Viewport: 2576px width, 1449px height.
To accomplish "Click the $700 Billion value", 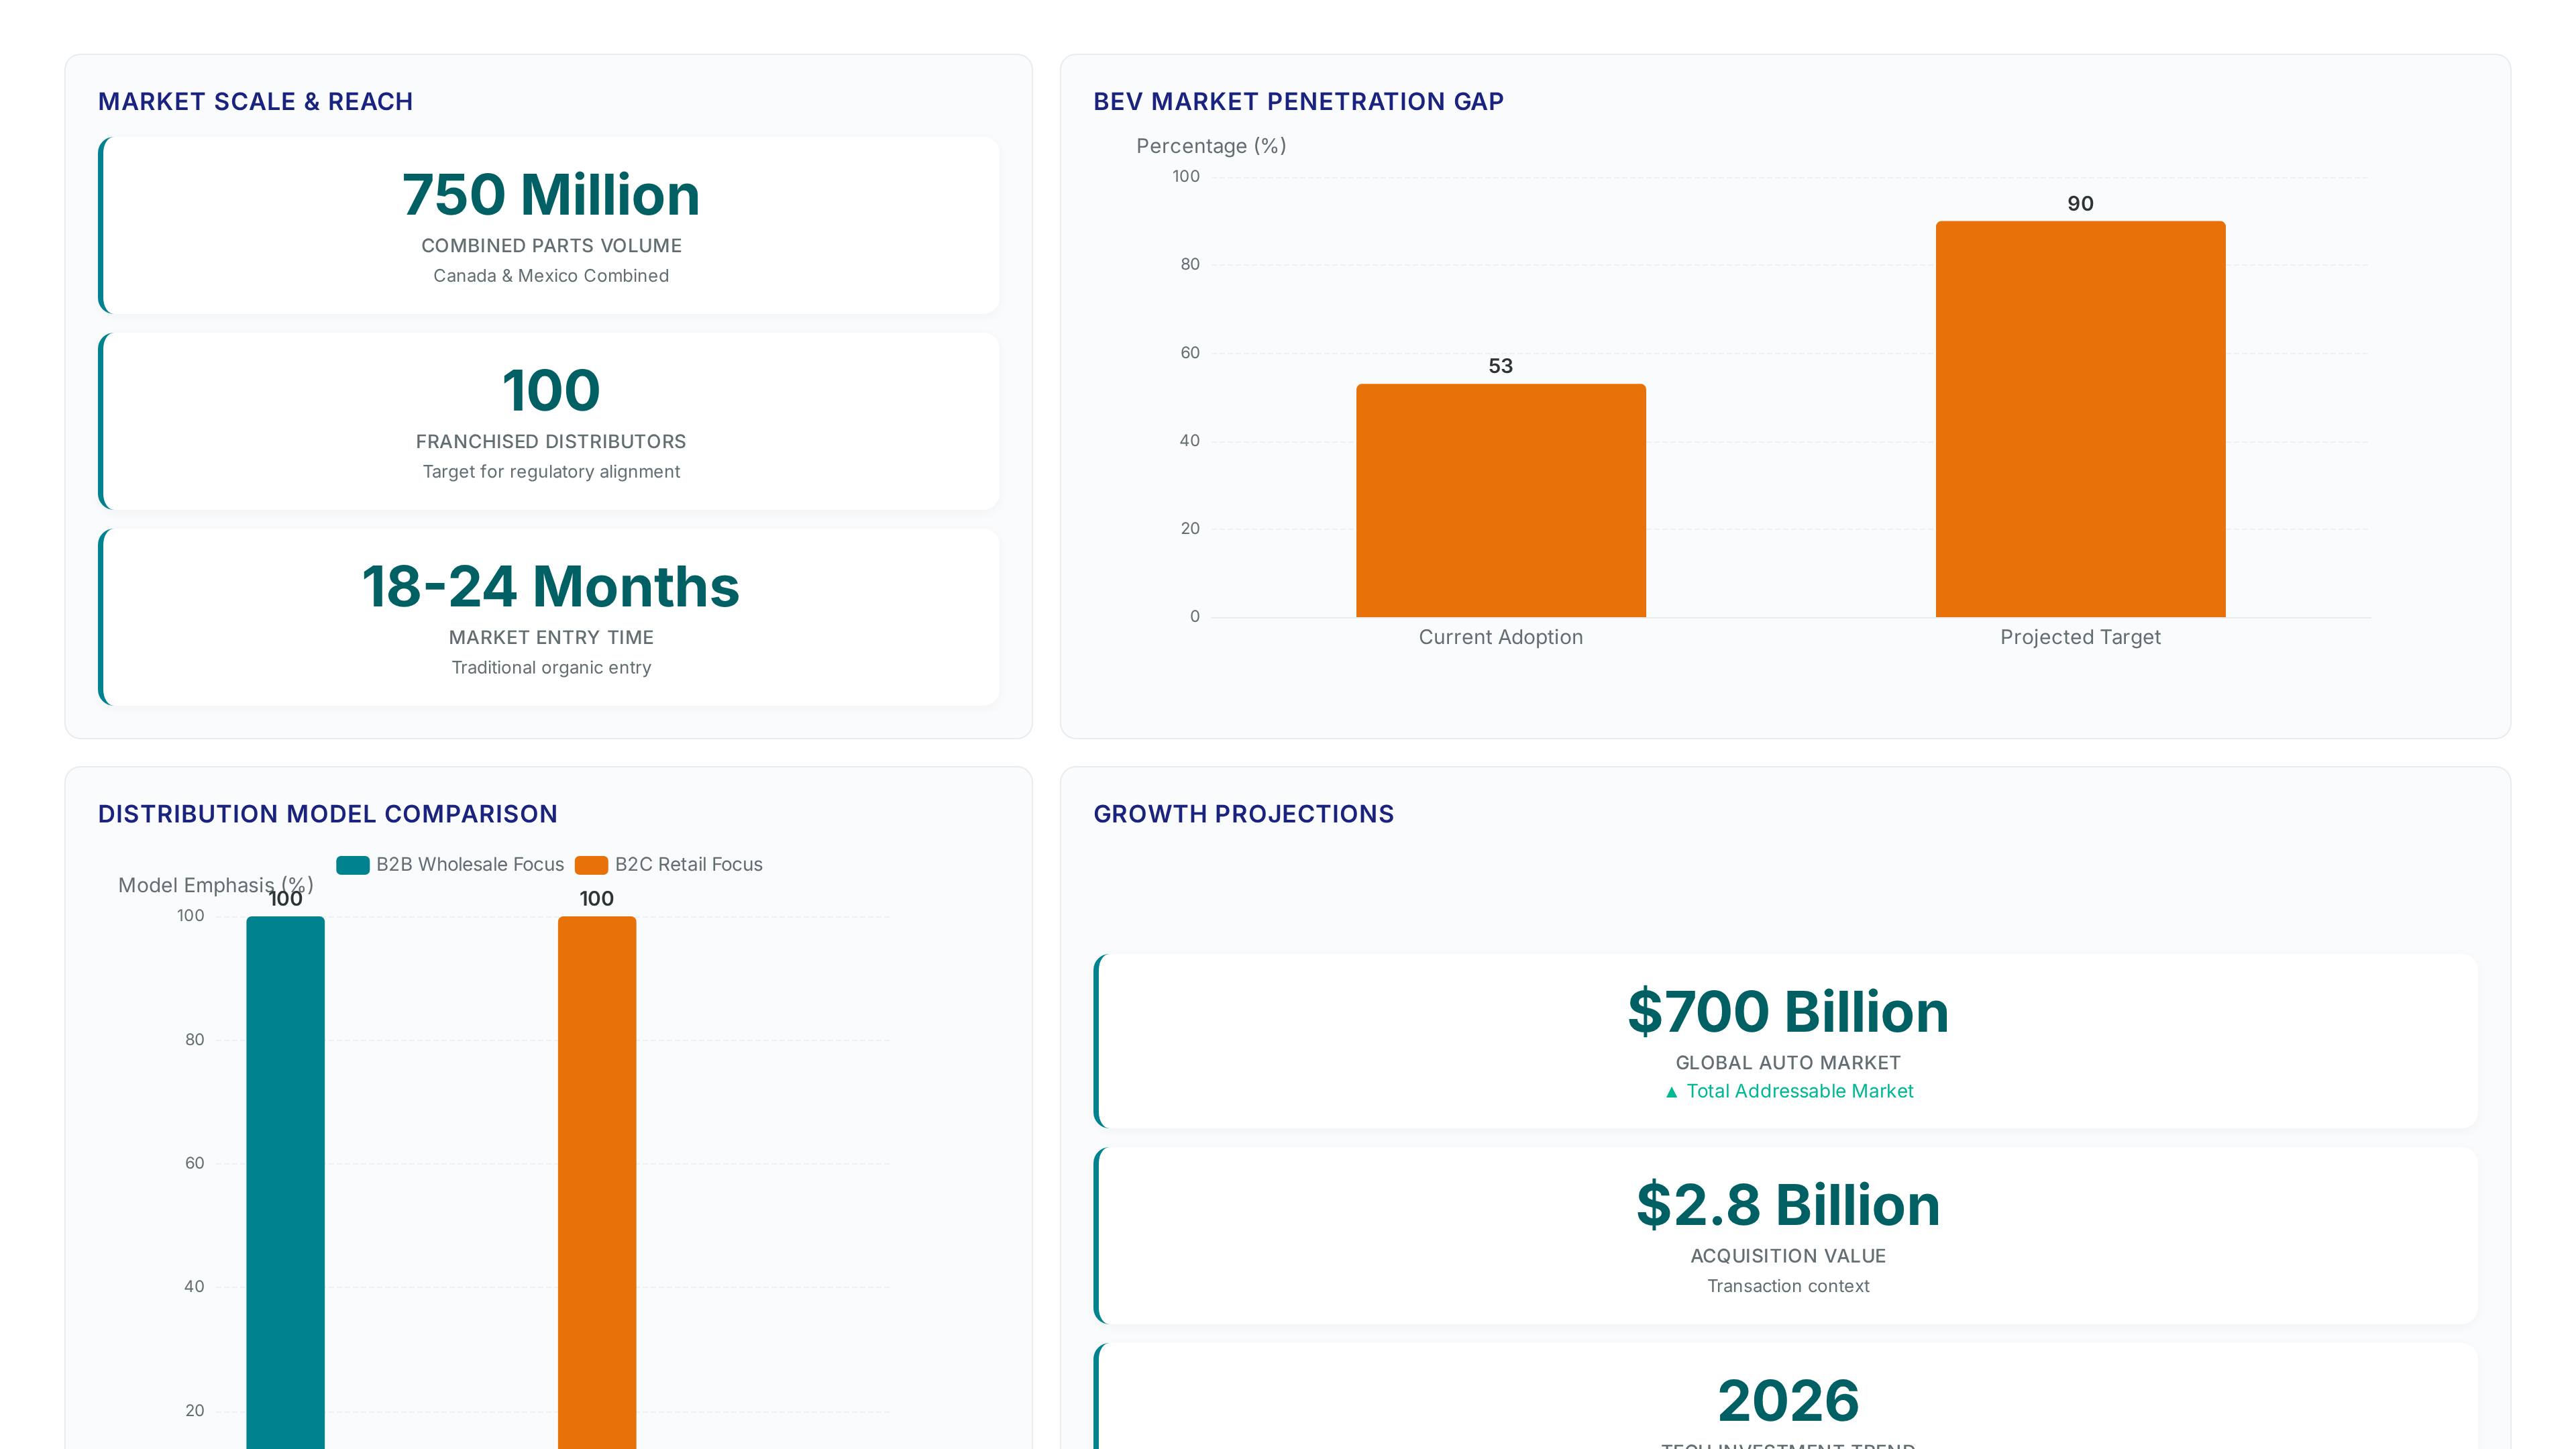I will 1787,1011.
